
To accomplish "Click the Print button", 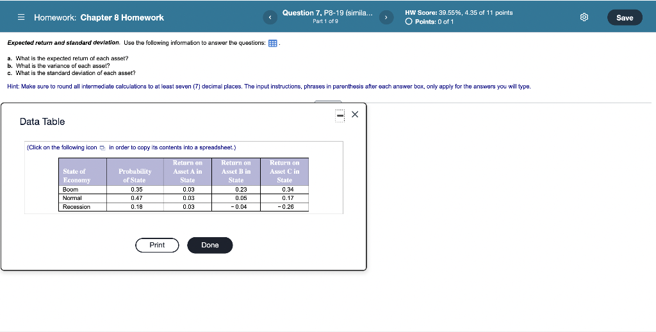I will click(157, 245).
